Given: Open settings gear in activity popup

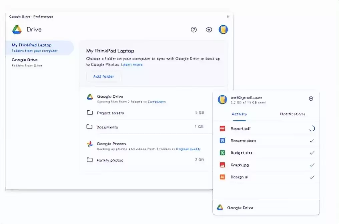Looking at the screenshot, I should pyautogui.click(x=311, y=99).
